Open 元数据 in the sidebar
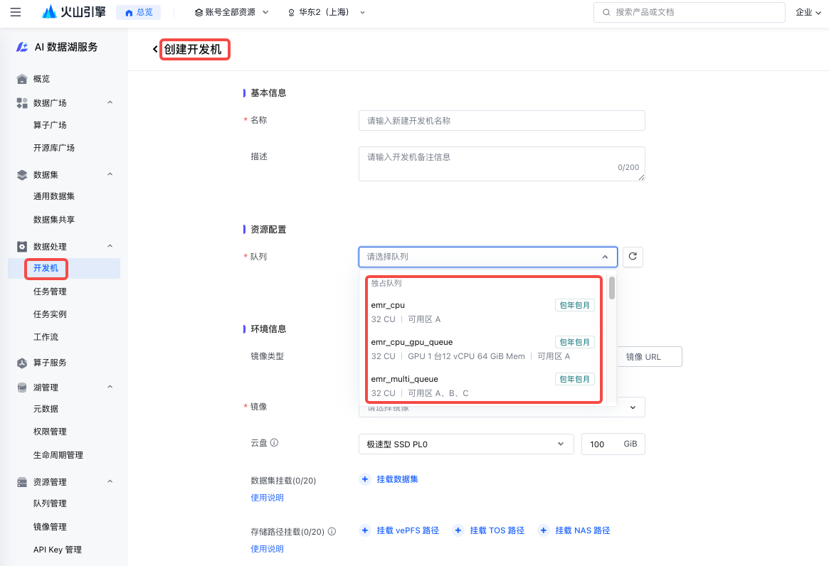The height and width of the screenshot is (566, 829). (46, 409)
